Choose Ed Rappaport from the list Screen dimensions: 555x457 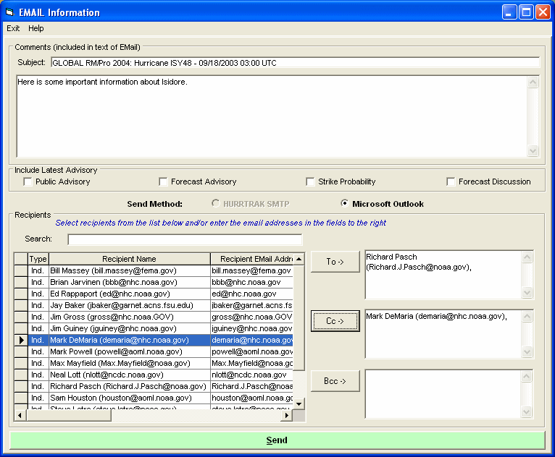pos(154,294)
